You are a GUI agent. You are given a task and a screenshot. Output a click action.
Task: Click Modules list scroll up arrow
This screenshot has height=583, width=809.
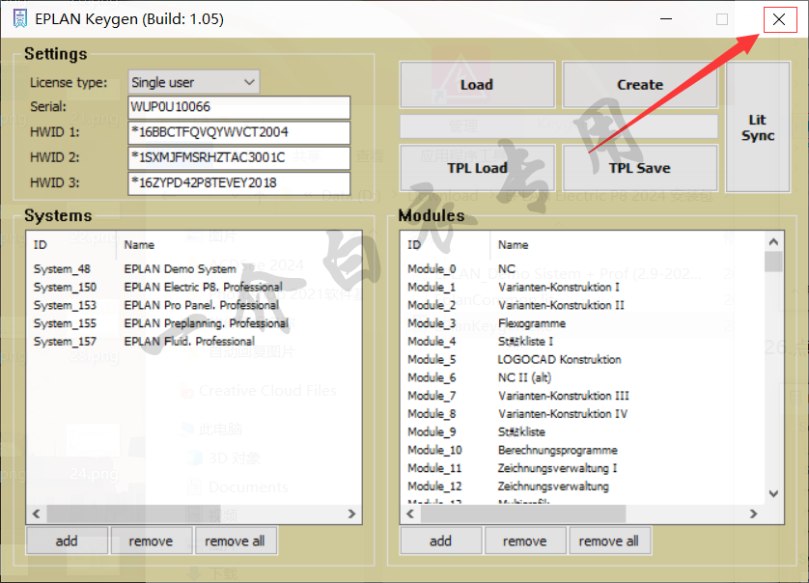tap(773, 241)
